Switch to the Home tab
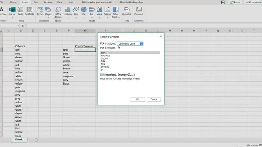262x147 pixels. pyautogui.click(x=13, y=2)
